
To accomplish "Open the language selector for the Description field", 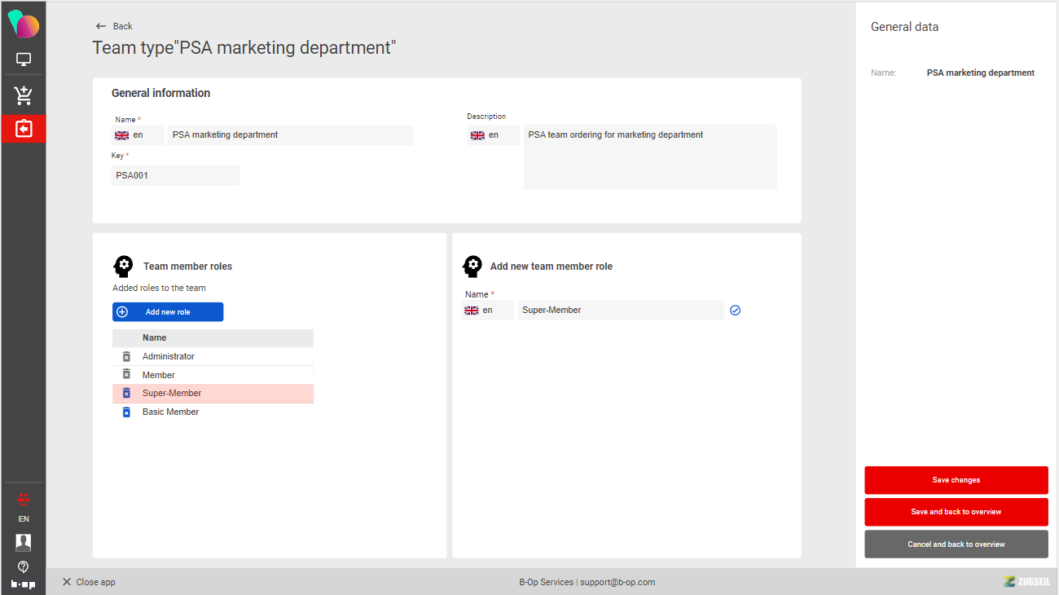I will point(493,135).
